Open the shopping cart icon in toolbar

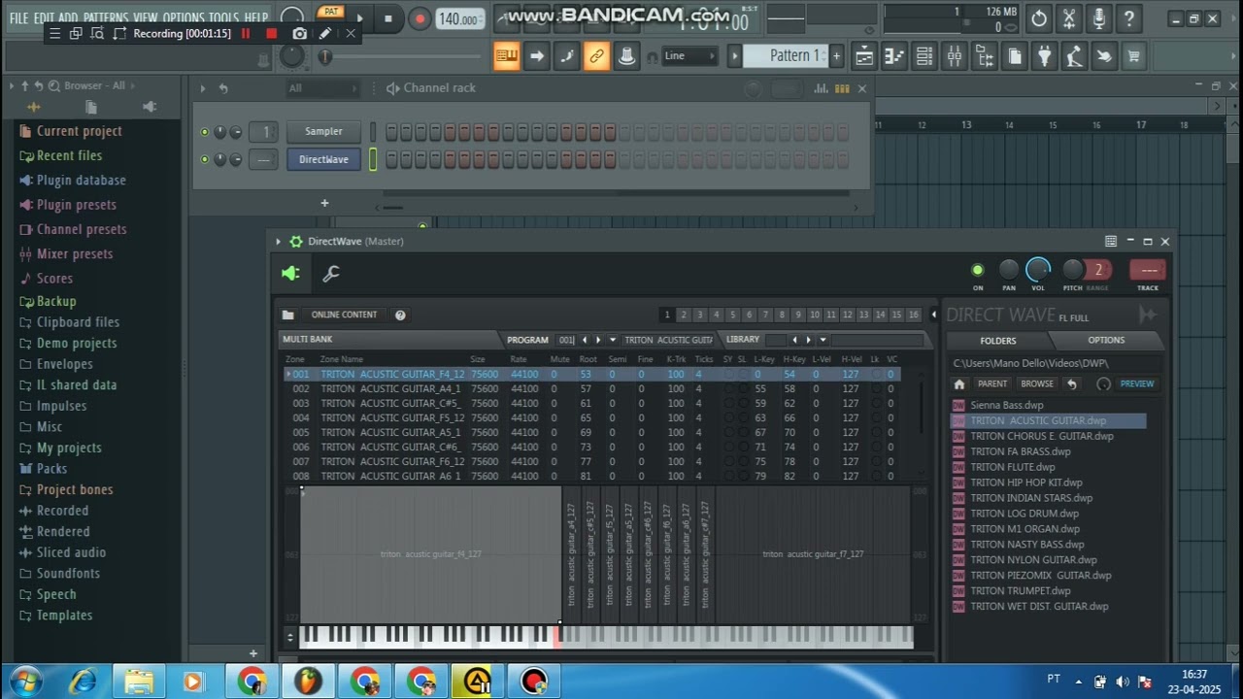point(1133,56)
